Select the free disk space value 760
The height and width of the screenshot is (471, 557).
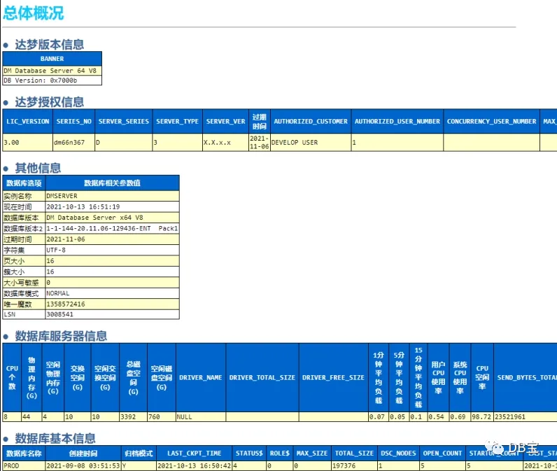tap(161, 417)
